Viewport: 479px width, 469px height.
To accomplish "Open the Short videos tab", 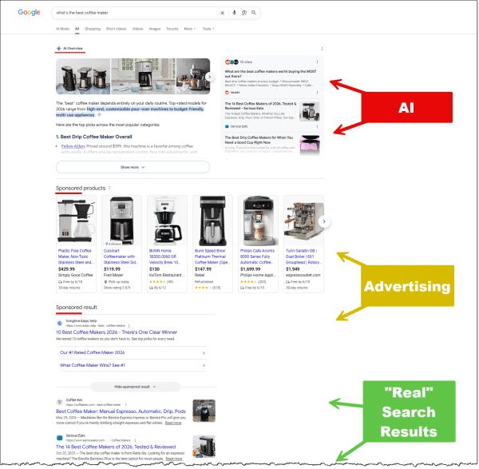I will pyautogui.click(x=116, y=29).
